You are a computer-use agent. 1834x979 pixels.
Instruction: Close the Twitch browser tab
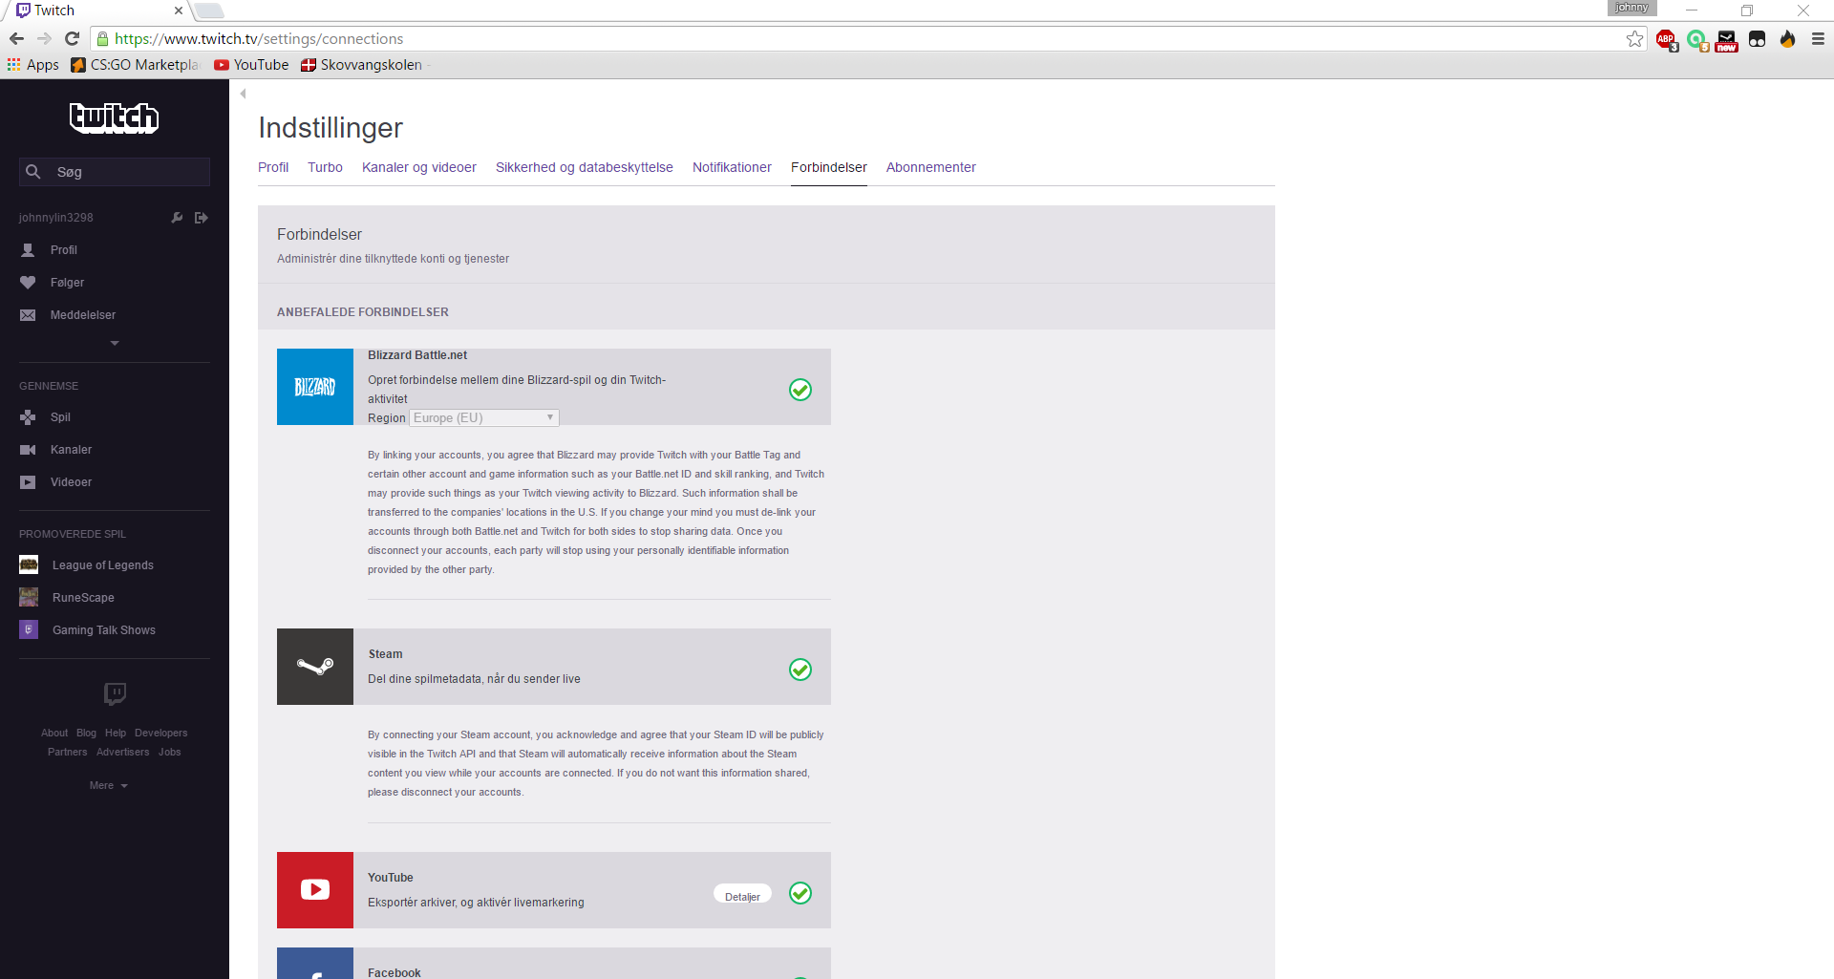(179, 11)
